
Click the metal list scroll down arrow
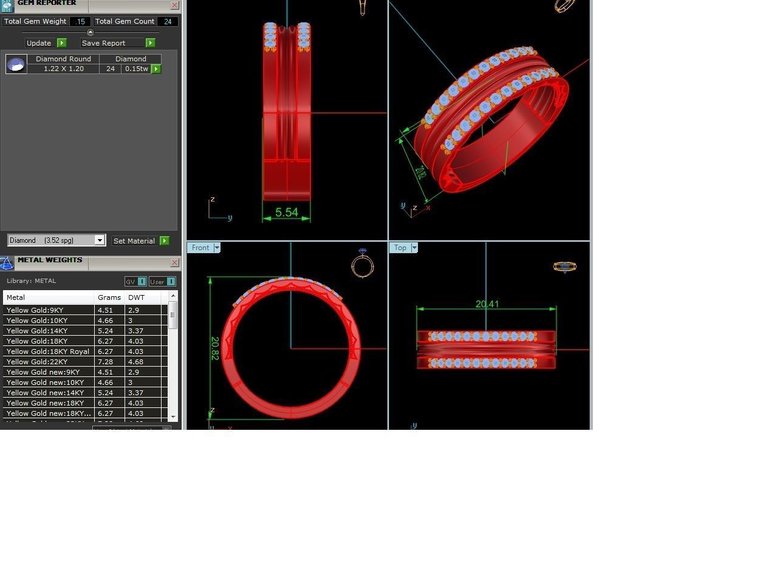coord(173,417)
